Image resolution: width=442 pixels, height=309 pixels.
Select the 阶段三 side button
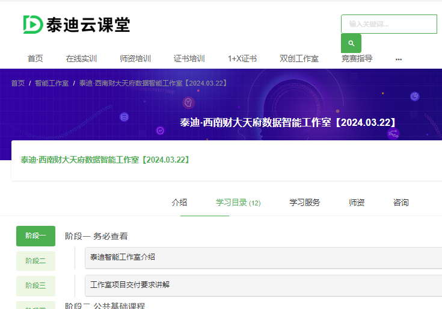pos(36,286)
